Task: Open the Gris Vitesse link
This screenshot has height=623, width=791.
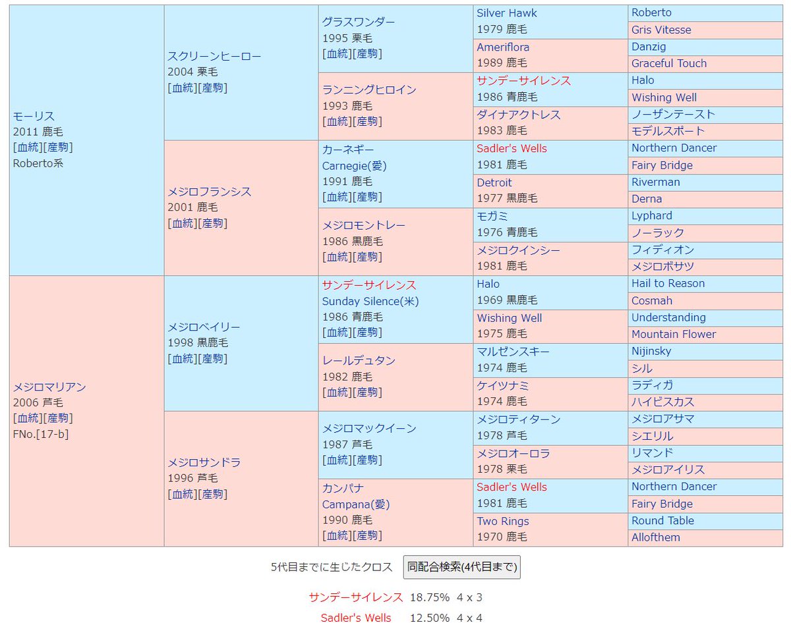Action: click(x=661, y=30)
